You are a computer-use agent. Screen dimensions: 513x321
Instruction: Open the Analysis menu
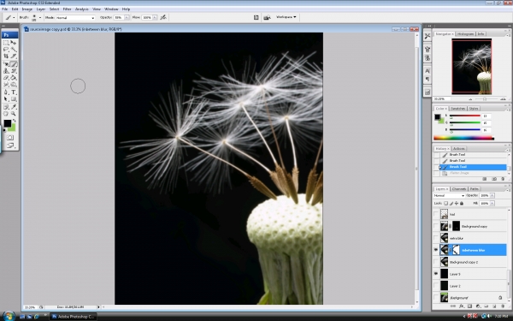click(x=82, y=9)
